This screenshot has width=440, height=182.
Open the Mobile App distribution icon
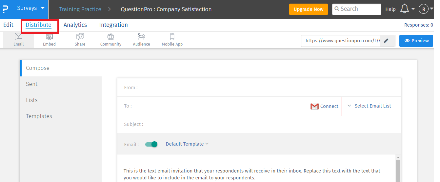(x=172, y=37)
